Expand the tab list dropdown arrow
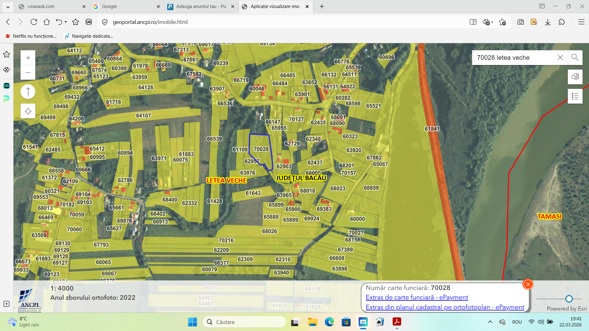589x331 pixels. [x=8, y=6]
